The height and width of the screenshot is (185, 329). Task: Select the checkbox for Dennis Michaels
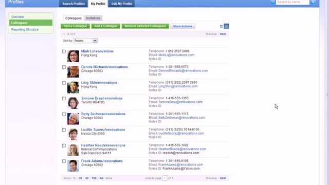64,67
